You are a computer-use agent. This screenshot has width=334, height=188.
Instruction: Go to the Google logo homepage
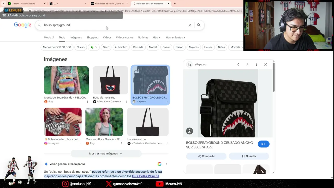(23, 25)
